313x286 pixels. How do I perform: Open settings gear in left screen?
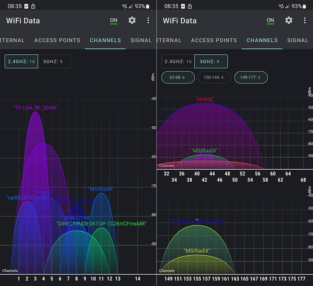132,21
